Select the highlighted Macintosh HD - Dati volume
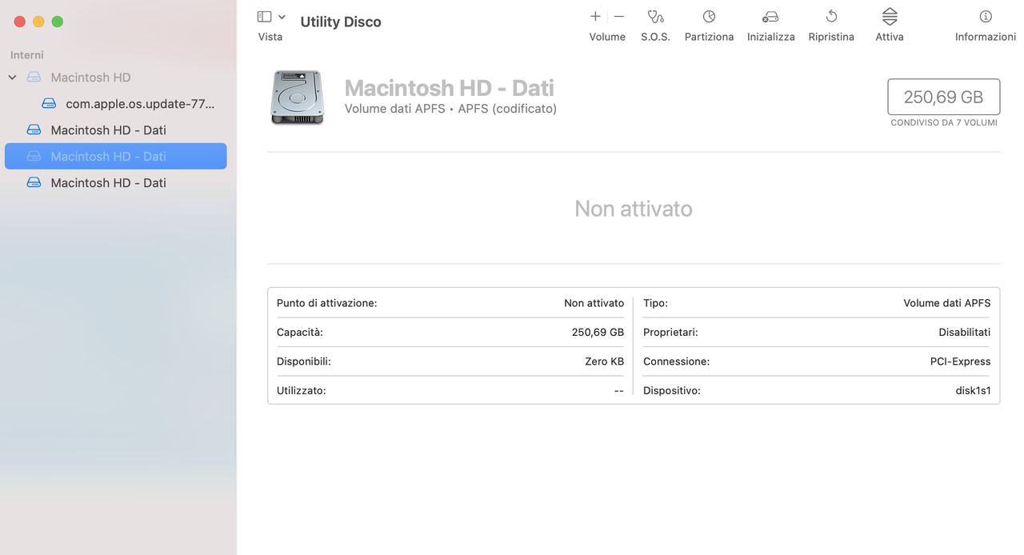This screenshot has height=555, width=1024. click(116, 156)
